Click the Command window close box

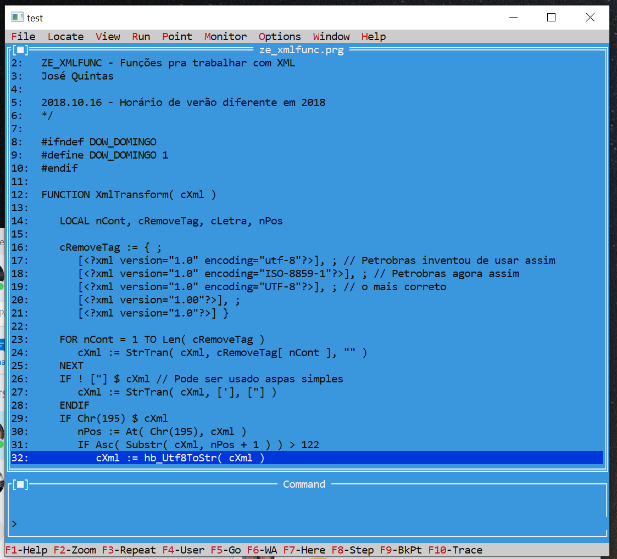click(20, 484)
